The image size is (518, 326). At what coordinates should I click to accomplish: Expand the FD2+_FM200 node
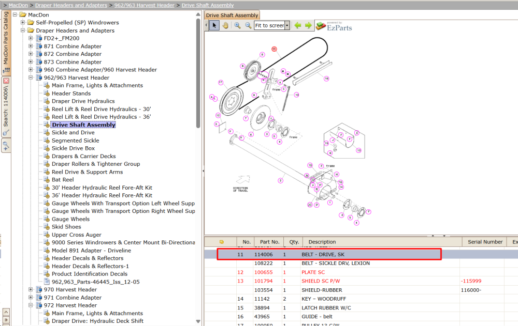click(31, 38)
